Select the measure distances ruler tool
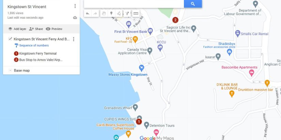 [136, 13]
